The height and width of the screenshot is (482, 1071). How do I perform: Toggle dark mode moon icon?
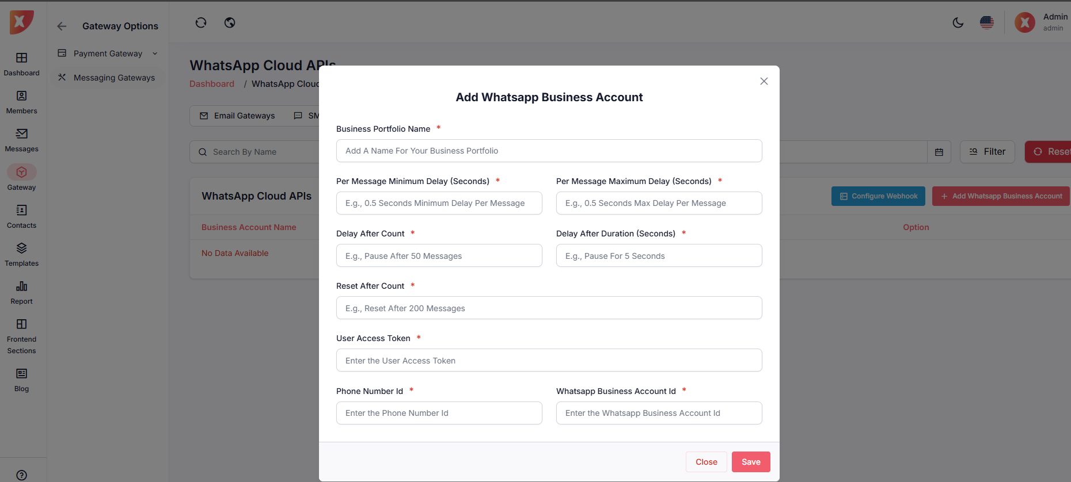click(x=958, y=22)
